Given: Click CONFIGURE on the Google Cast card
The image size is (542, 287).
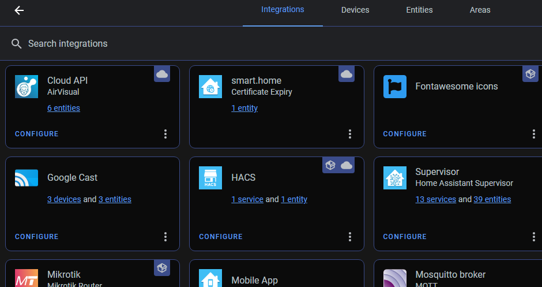Looking at the screenshot, I should point(37,237).
